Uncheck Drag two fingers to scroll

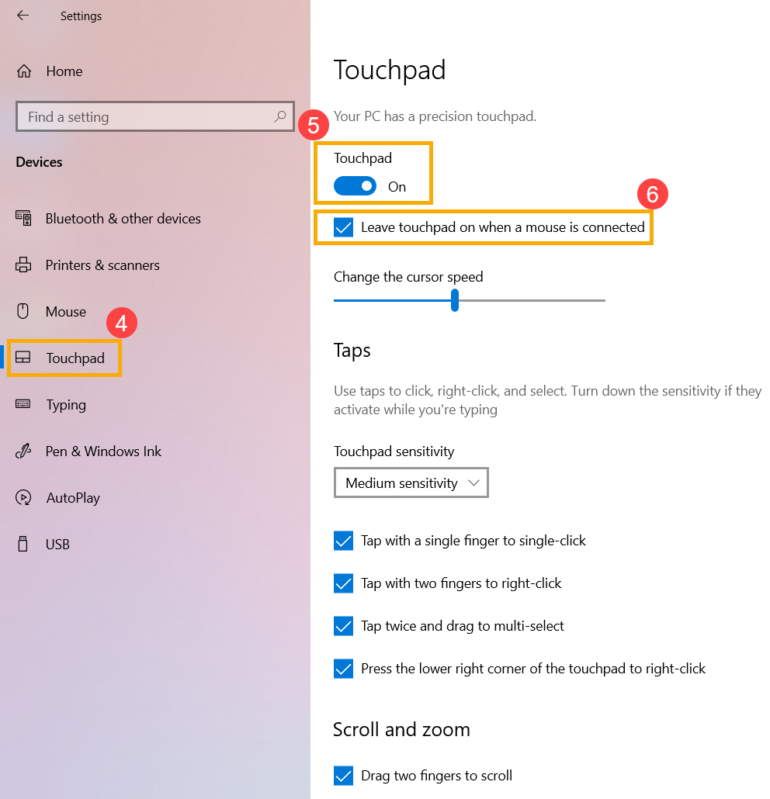343,776
